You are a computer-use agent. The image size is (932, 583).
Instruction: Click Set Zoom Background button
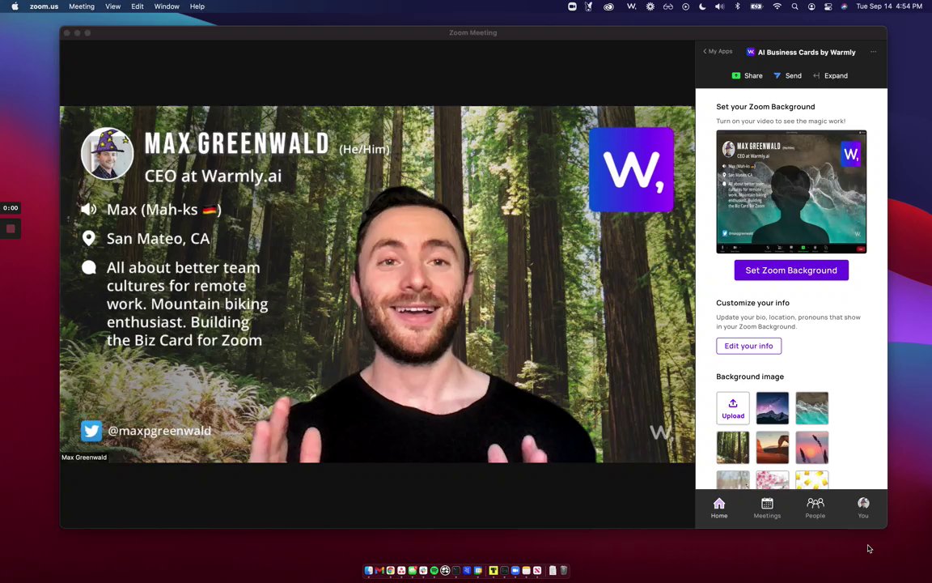click(x=791, y=270)
